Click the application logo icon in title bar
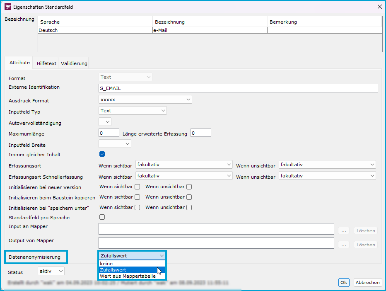Screen dimensions: 386x291 point(8,6)
